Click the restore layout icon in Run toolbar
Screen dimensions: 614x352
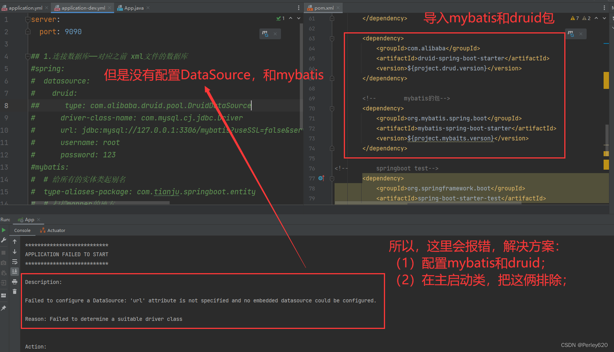pyautogui.click(x=3, y=295)
